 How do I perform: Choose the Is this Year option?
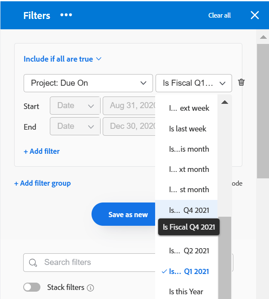186,292
